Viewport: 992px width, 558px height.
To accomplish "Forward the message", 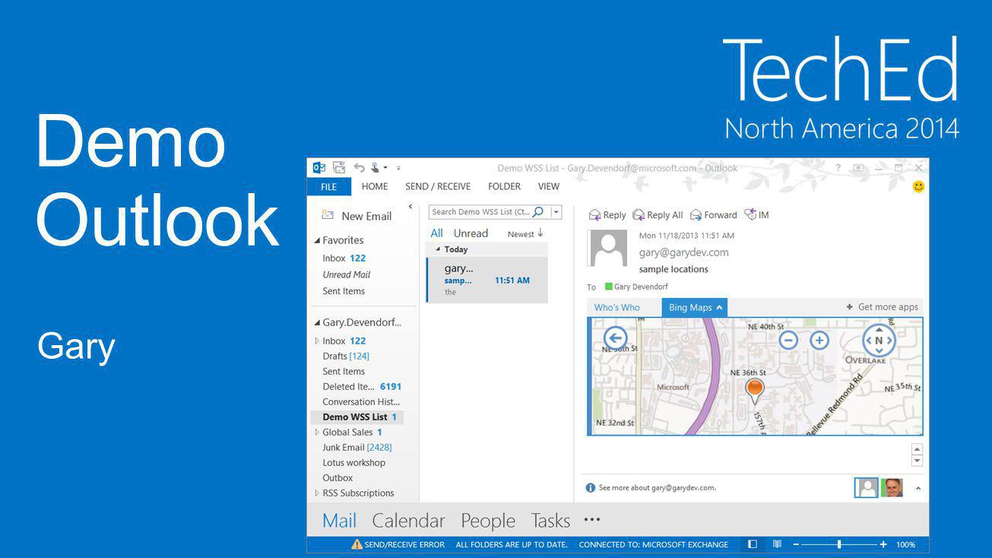I will coord(713,215).
